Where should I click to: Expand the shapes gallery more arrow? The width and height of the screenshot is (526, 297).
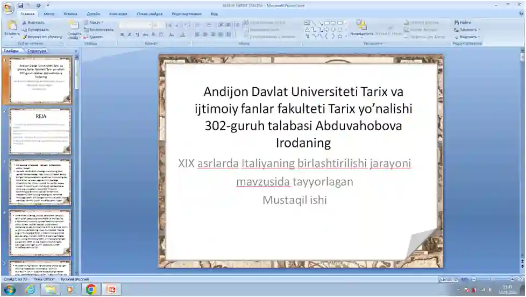346,36
